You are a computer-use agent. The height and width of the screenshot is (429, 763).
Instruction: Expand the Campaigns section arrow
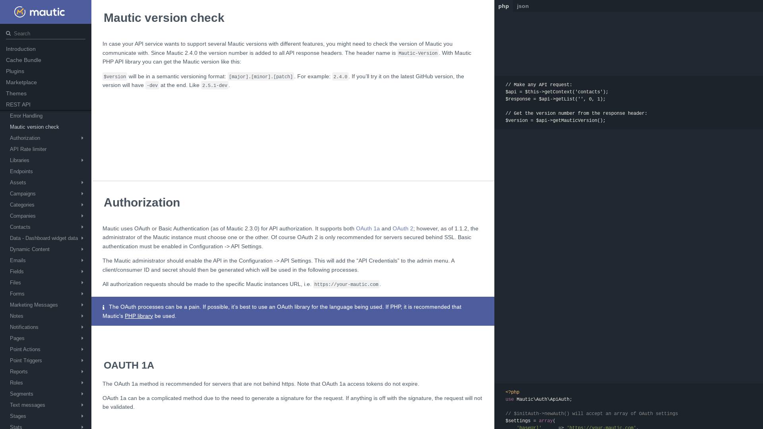pyautogui.click(x=82, y=194)
